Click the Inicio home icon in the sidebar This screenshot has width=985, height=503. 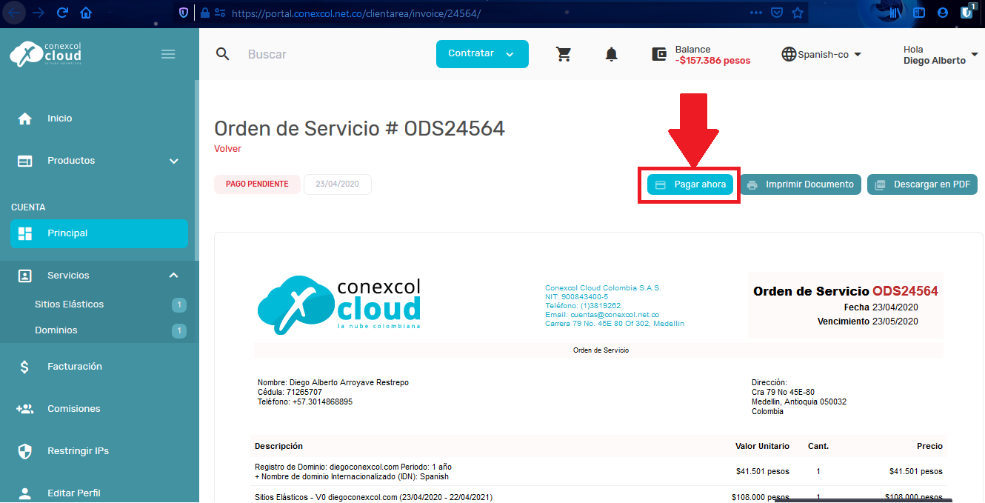25,119
